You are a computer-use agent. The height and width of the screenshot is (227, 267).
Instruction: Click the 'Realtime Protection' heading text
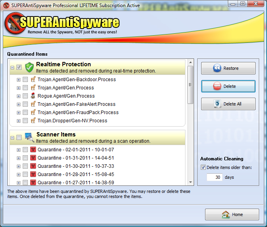click(x=64, y=64)
